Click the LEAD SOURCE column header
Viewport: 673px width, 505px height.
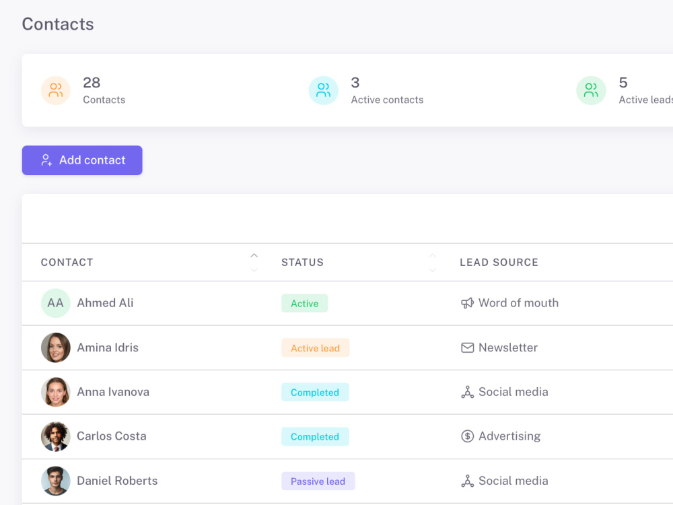click(x=499, y=263)
